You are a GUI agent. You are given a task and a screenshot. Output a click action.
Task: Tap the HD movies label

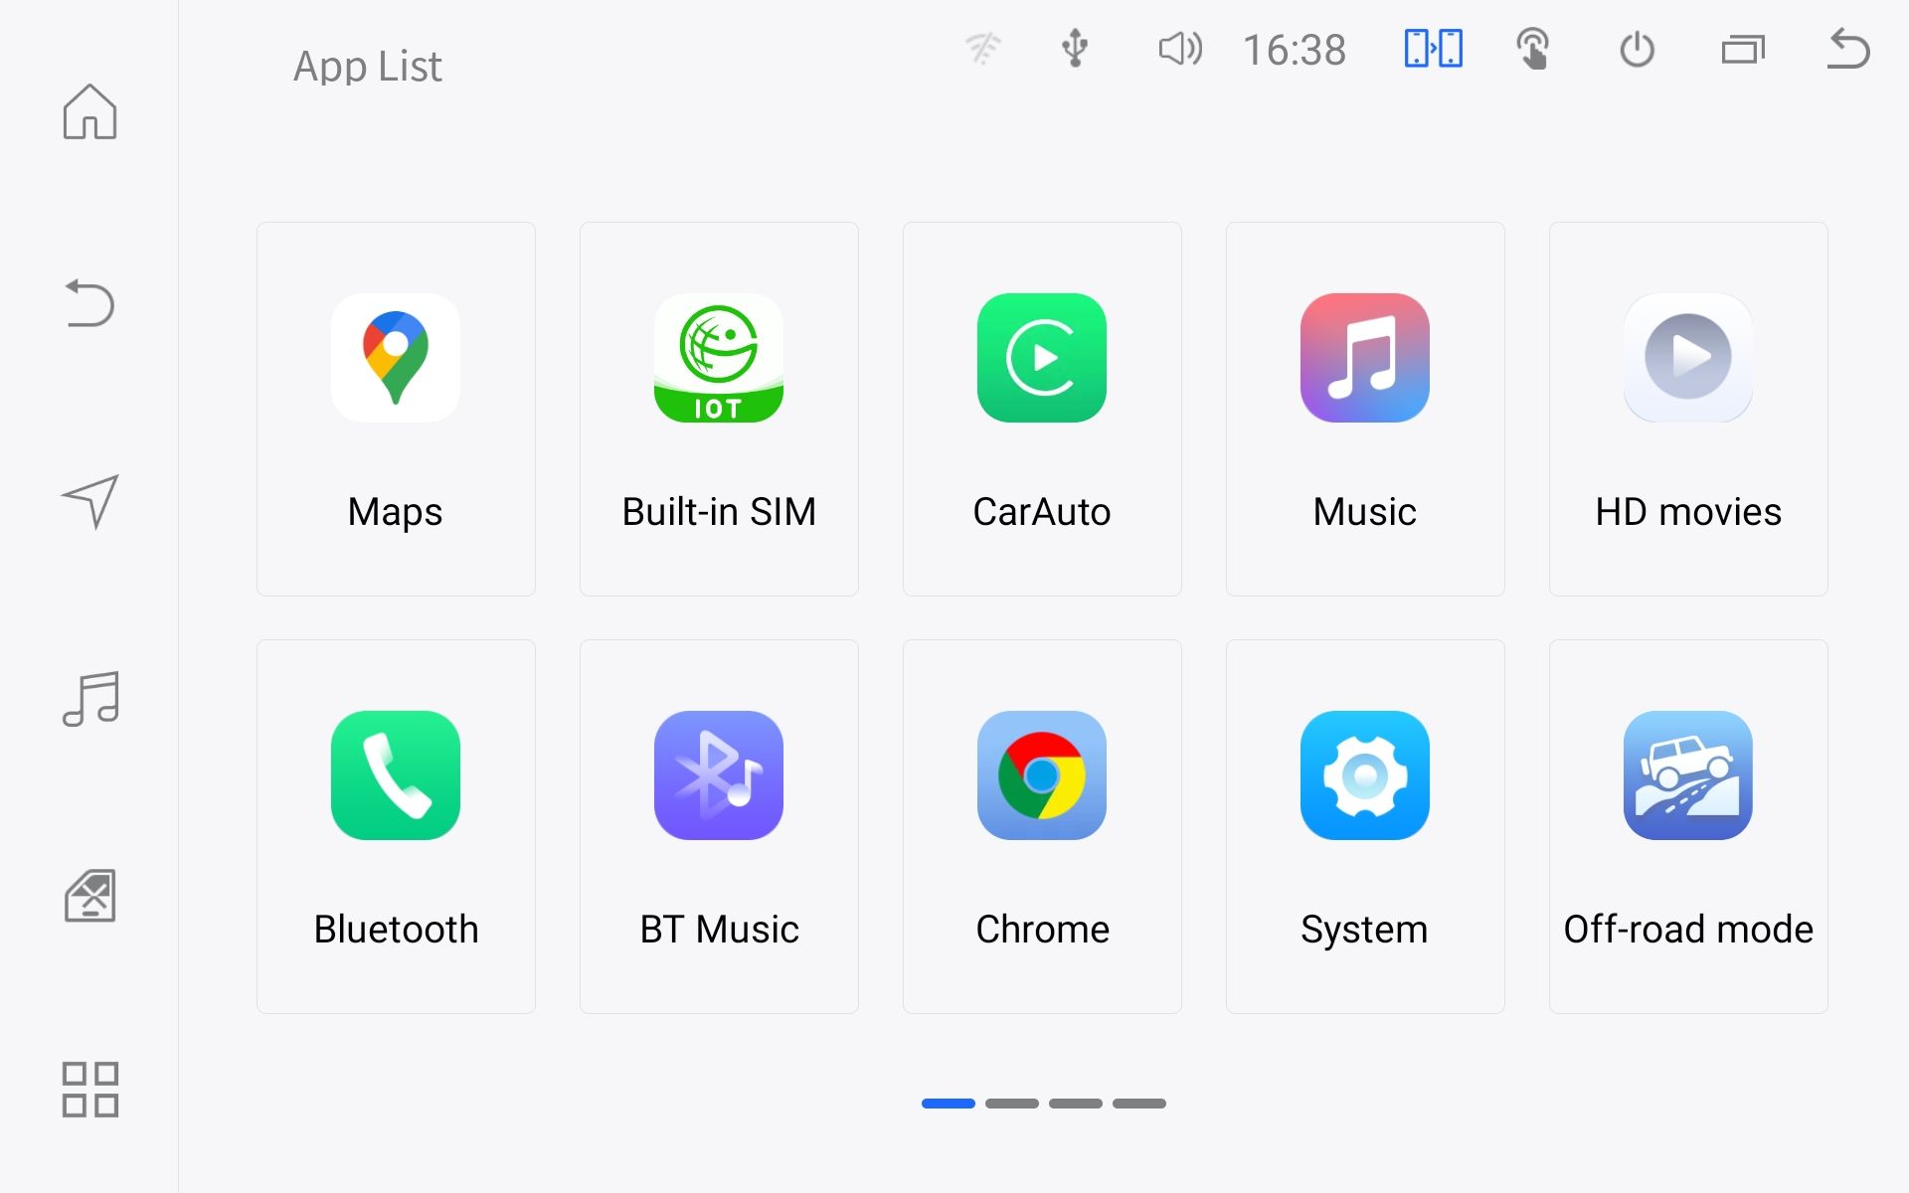point(1688,512)
